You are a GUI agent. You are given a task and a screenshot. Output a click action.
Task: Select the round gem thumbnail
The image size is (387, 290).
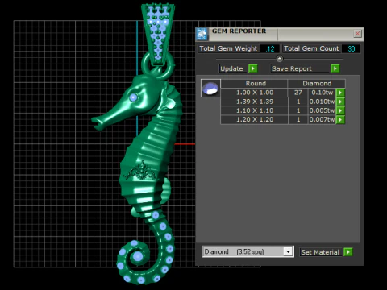[x=210, y=88]
